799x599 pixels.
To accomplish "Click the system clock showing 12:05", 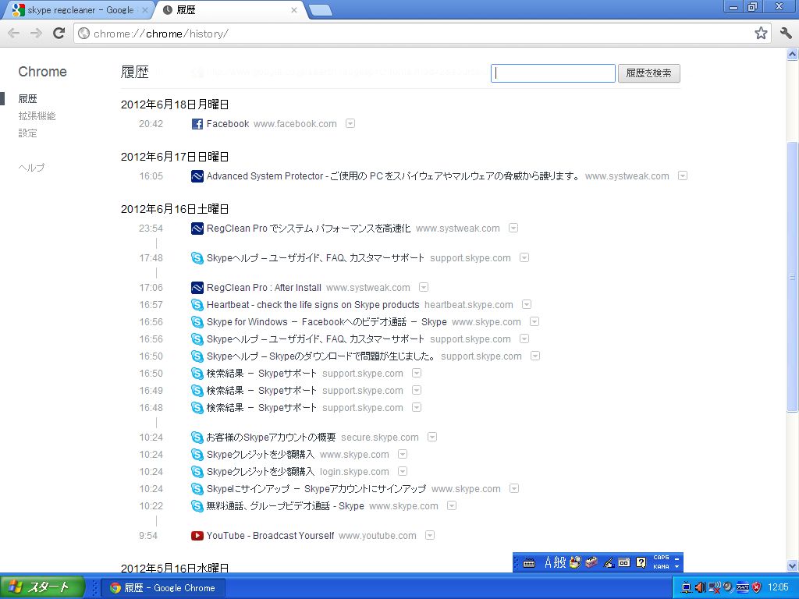I will (x=778, y=587).
